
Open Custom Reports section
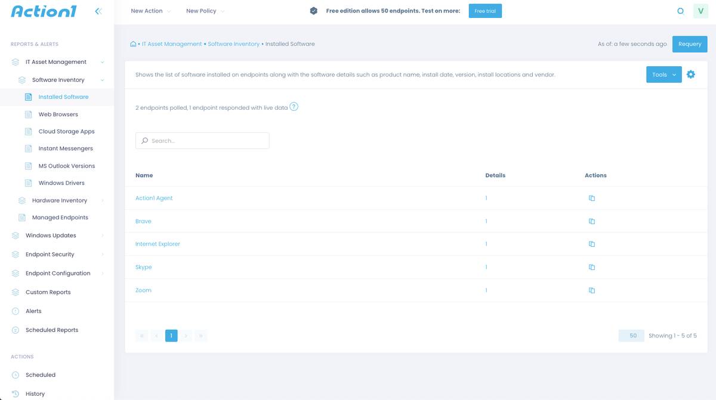(48, 292)
